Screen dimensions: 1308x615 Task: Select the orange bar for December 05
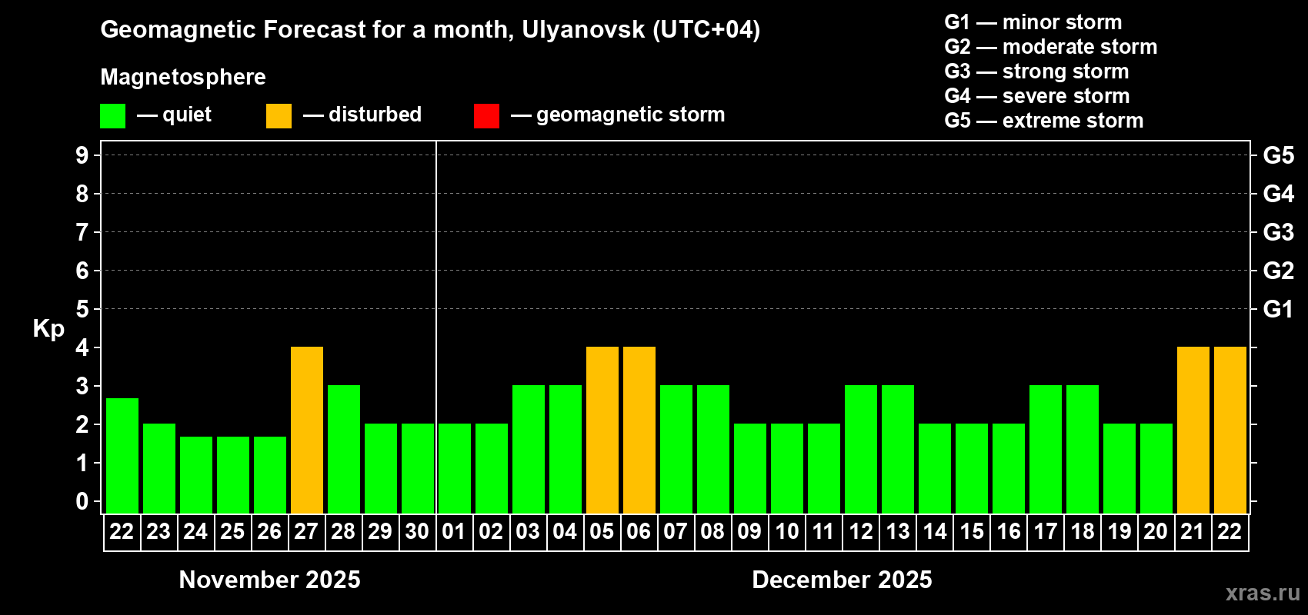[x=602, y=430]
